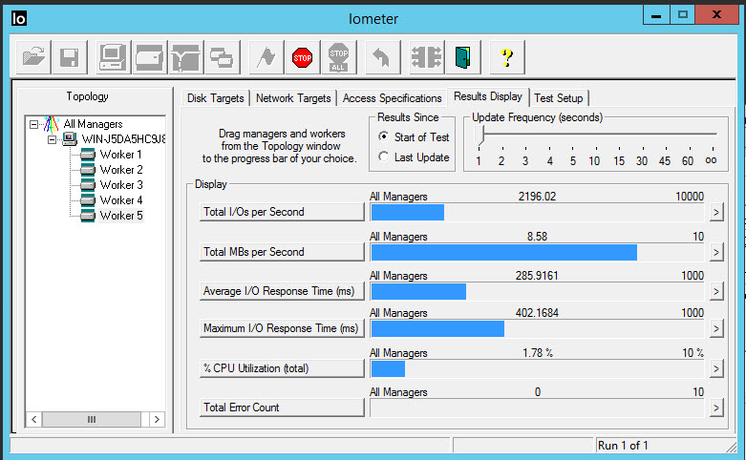Save test configuration floppy disk icon
Viewport: 746px width, 460px height.
click(70, 57)
